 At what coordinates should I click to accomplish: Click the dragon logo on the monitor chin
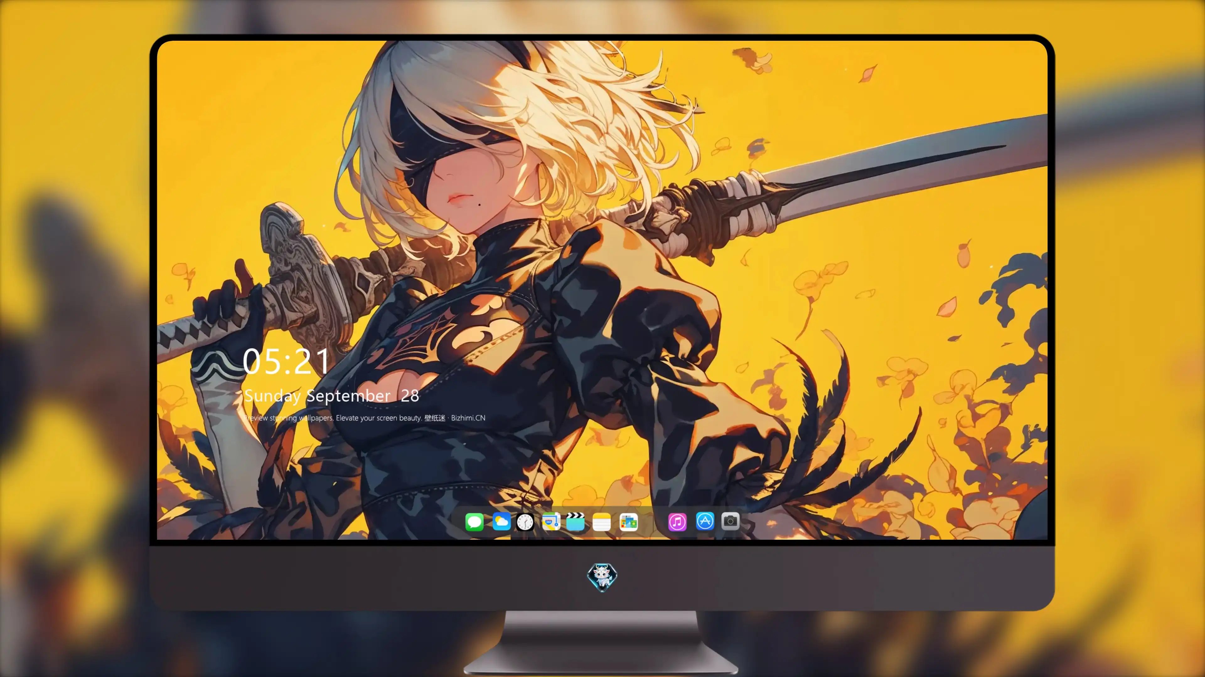(x=602, y=577)
